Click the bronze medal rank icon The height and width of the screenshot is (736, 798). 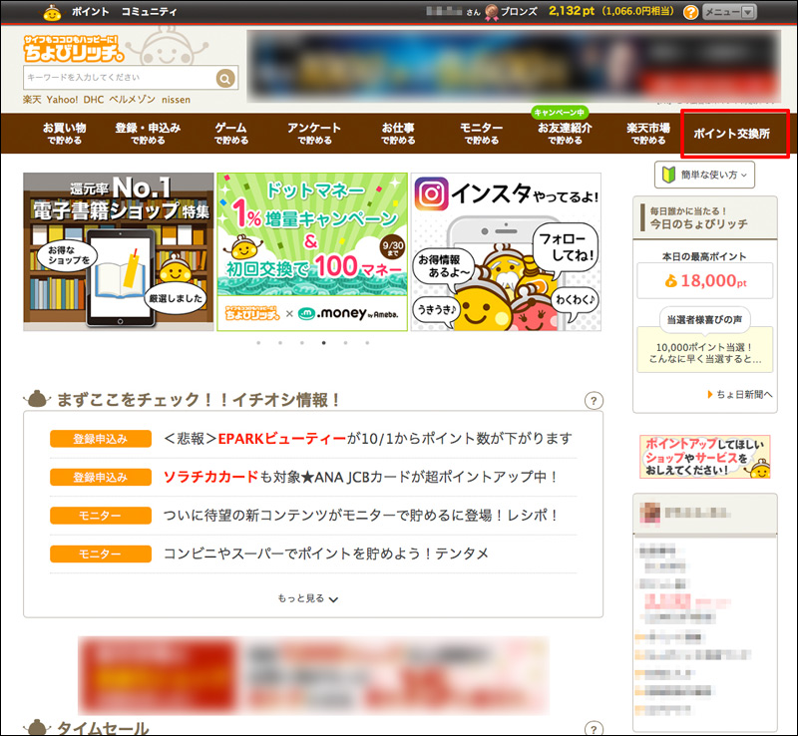click(x=492, y=12)
